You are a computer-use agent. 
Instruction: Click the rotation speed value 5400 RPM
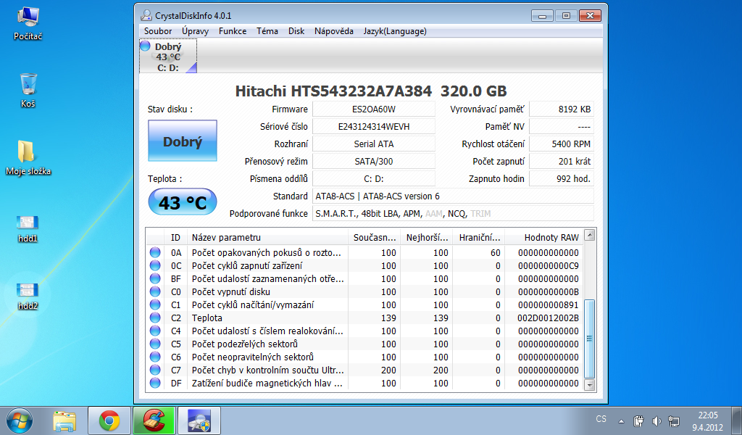pyautogui.click(x=562, y=144)
